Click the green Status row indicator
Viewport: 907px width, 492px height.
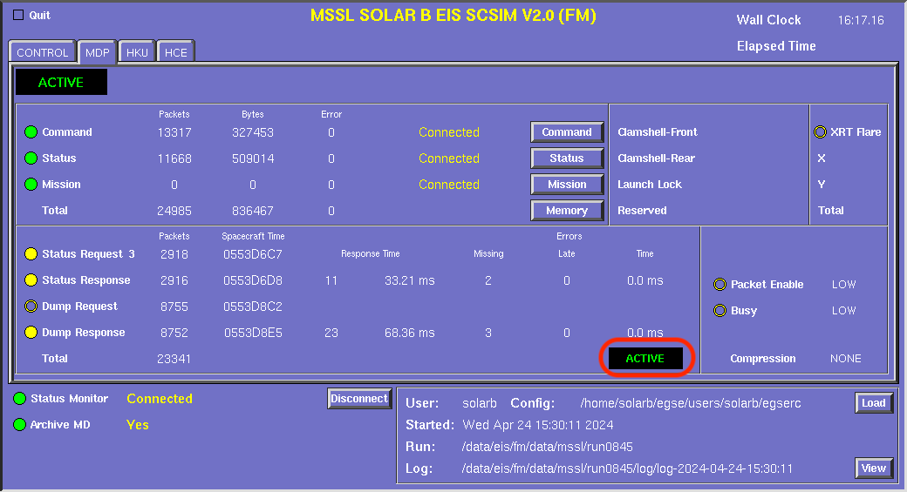[31, 158]
